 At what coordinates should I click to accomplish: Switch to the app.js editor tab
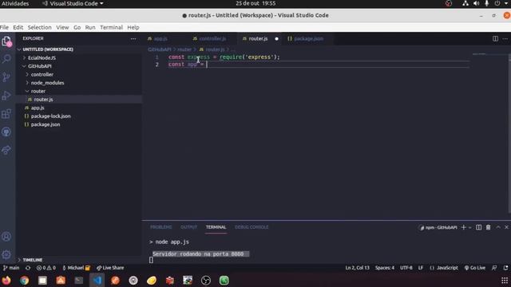click(x=160, y=39)
